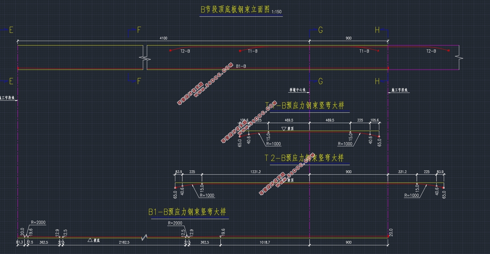Select the 桥墩中心线 annotation label
This screenshot has height=254, width=490.
point(297,90)
